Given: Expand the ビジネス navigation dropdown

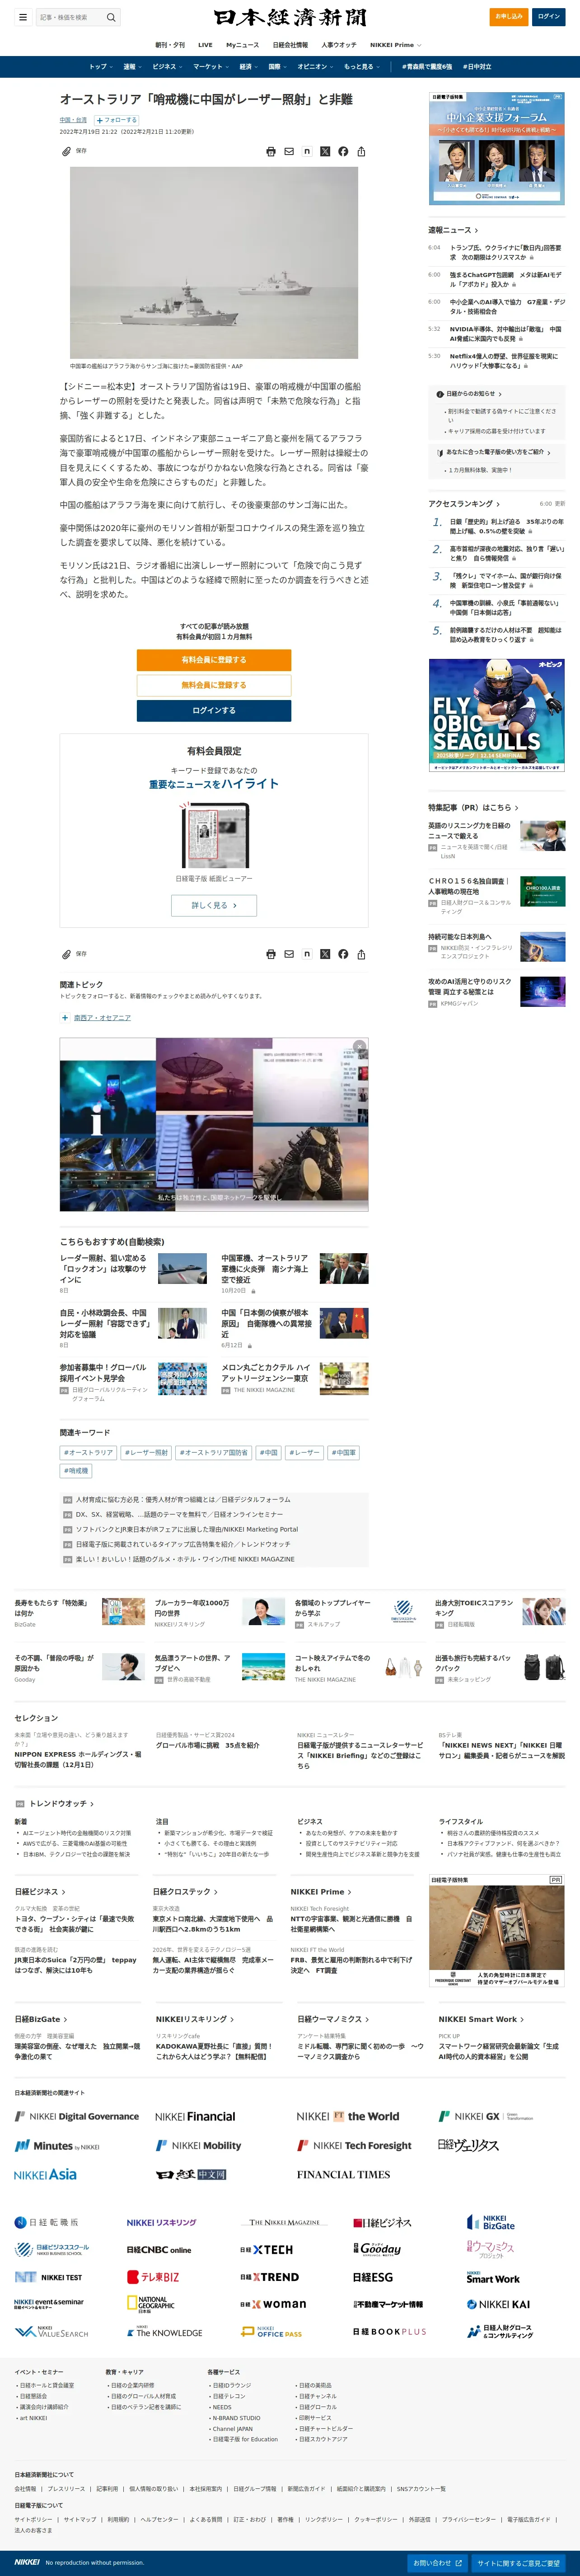Looking at the screenshot, I should click(167, 67).
